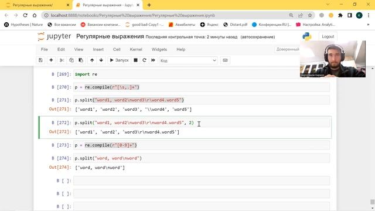Open Вакансии компании bookmark
Screen dimensions: 375x211
101,25
